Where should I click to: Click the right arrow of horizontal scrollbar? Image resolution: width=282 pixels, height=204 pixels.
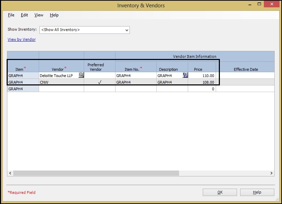272,173
